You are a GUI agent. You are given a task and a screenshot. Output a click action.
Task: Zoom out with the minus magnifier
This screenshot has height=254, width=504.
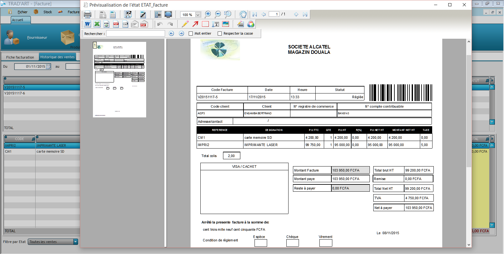218,14
